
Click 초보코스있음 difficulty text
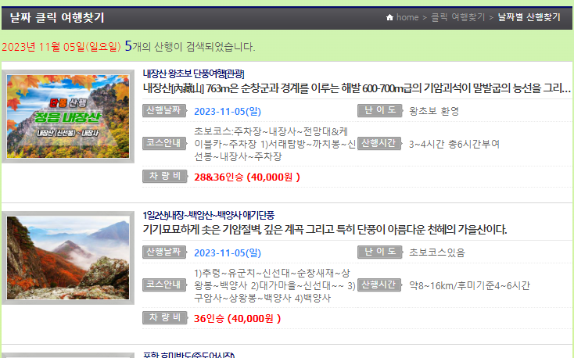436,252
